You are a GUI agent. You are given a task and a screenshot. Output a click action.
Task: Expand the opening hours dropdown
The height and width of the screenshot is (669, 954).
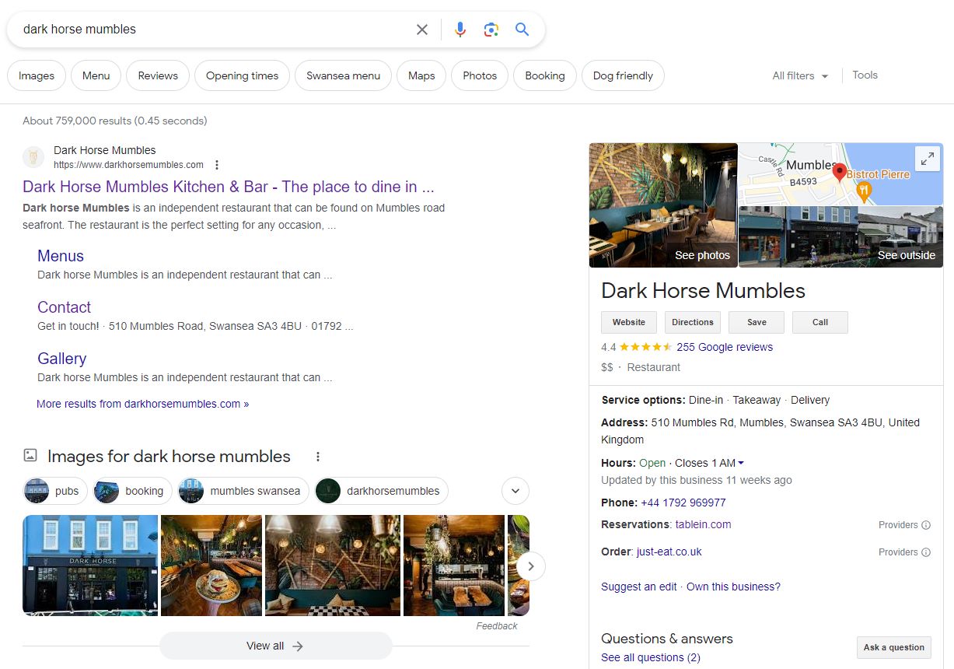point(741,464)
